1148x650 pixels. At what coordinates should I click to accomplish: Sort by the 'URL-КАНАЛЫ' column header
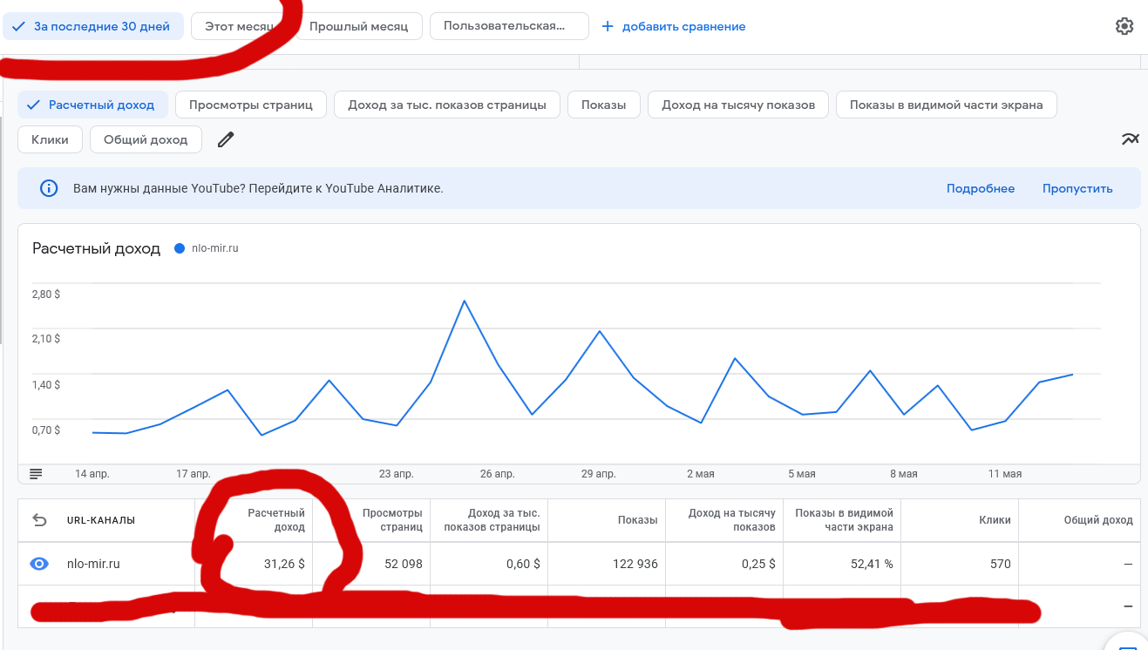(x=101, y=520)
